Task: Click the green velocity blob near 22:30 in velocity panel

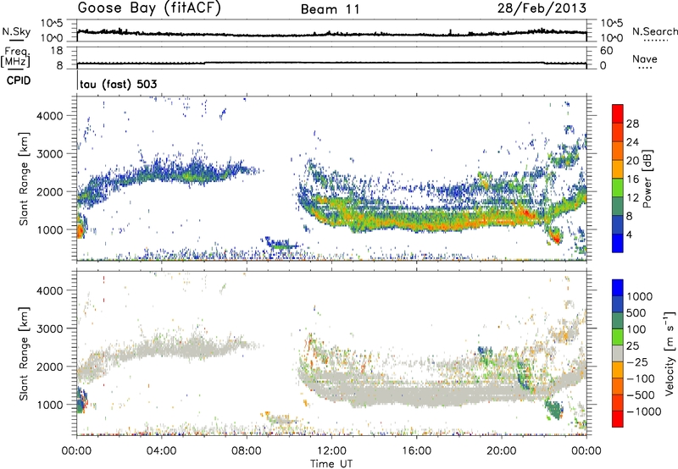Action: point(554,409)
